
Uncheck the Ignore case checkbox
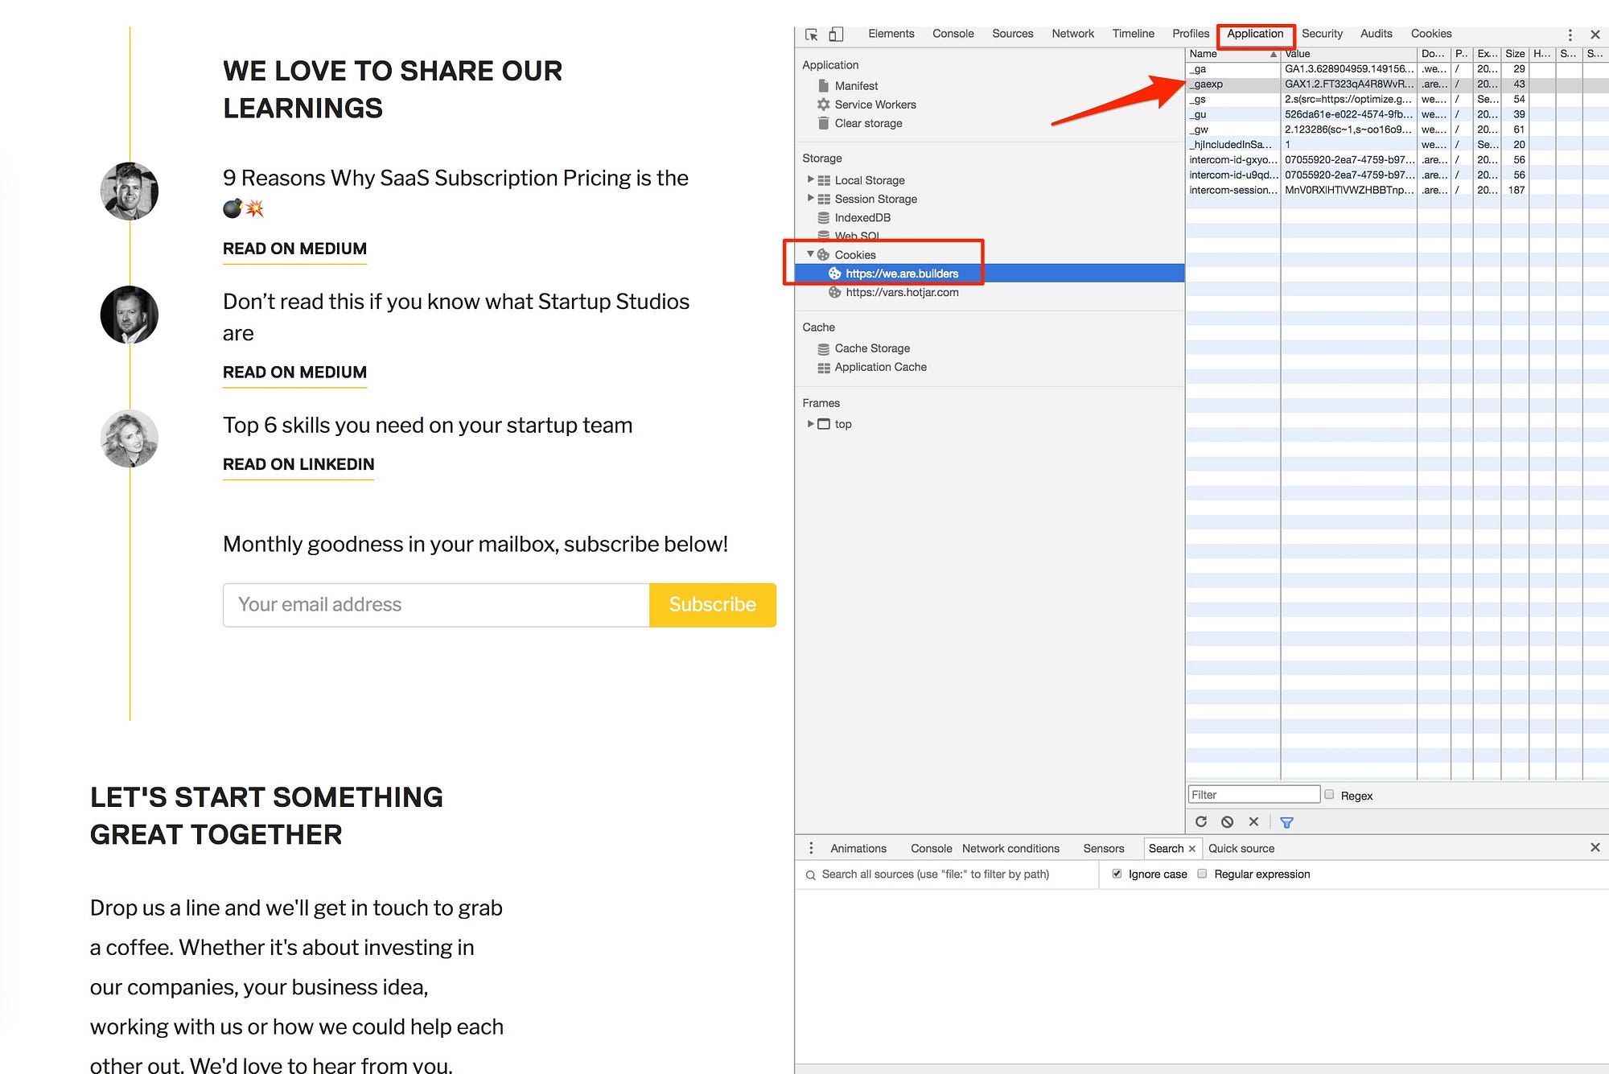[1117, 874]
